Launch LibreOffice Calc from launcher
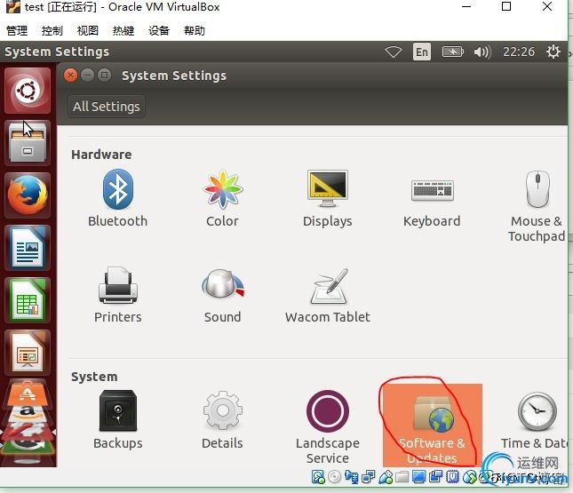573x493 pixels. (28, 300)
